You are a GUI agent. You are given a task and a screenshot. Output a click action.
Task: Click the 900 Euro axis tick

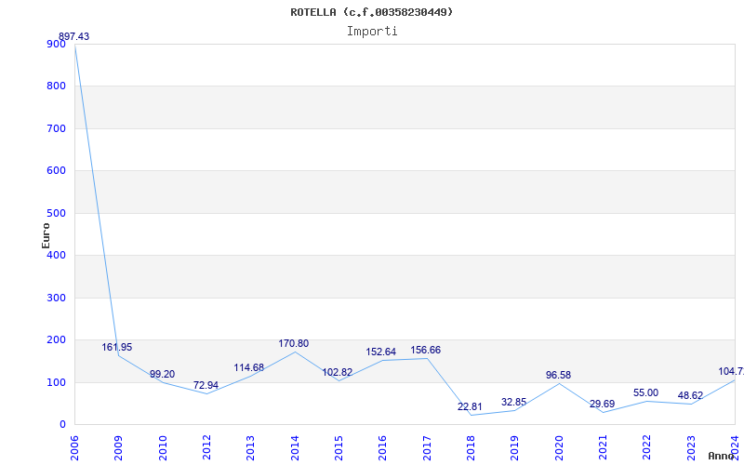click(x=56, y=44)
